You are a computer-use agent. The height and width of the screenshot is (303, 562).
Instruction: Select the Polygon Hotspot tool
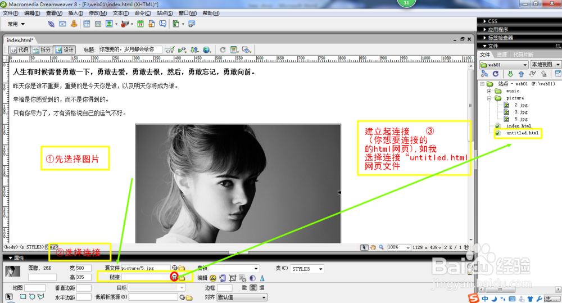41,297
